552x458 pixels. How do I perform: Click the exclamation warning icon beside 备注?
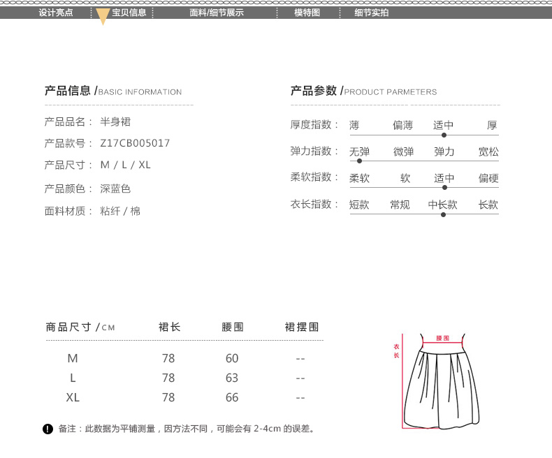click(48, 429)
